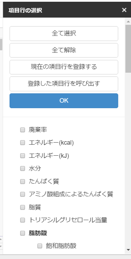This screenshot has width=131, height=259.
Task: Select the 水分 checkbox
Action: 23,168
